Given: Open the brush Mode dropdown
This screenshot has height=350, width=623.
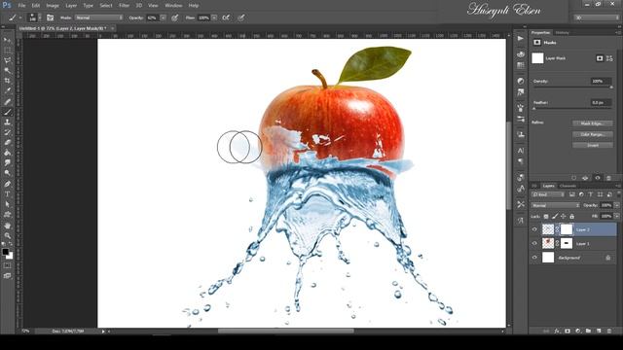Looking at the screenshot, I should [99, 17].
